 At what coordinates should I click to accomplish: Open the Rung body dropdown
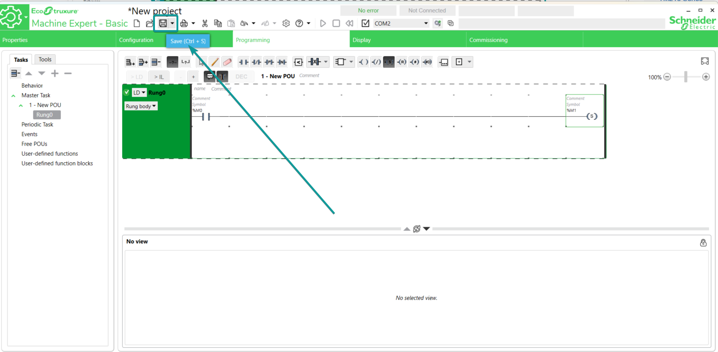click(141, 107)
